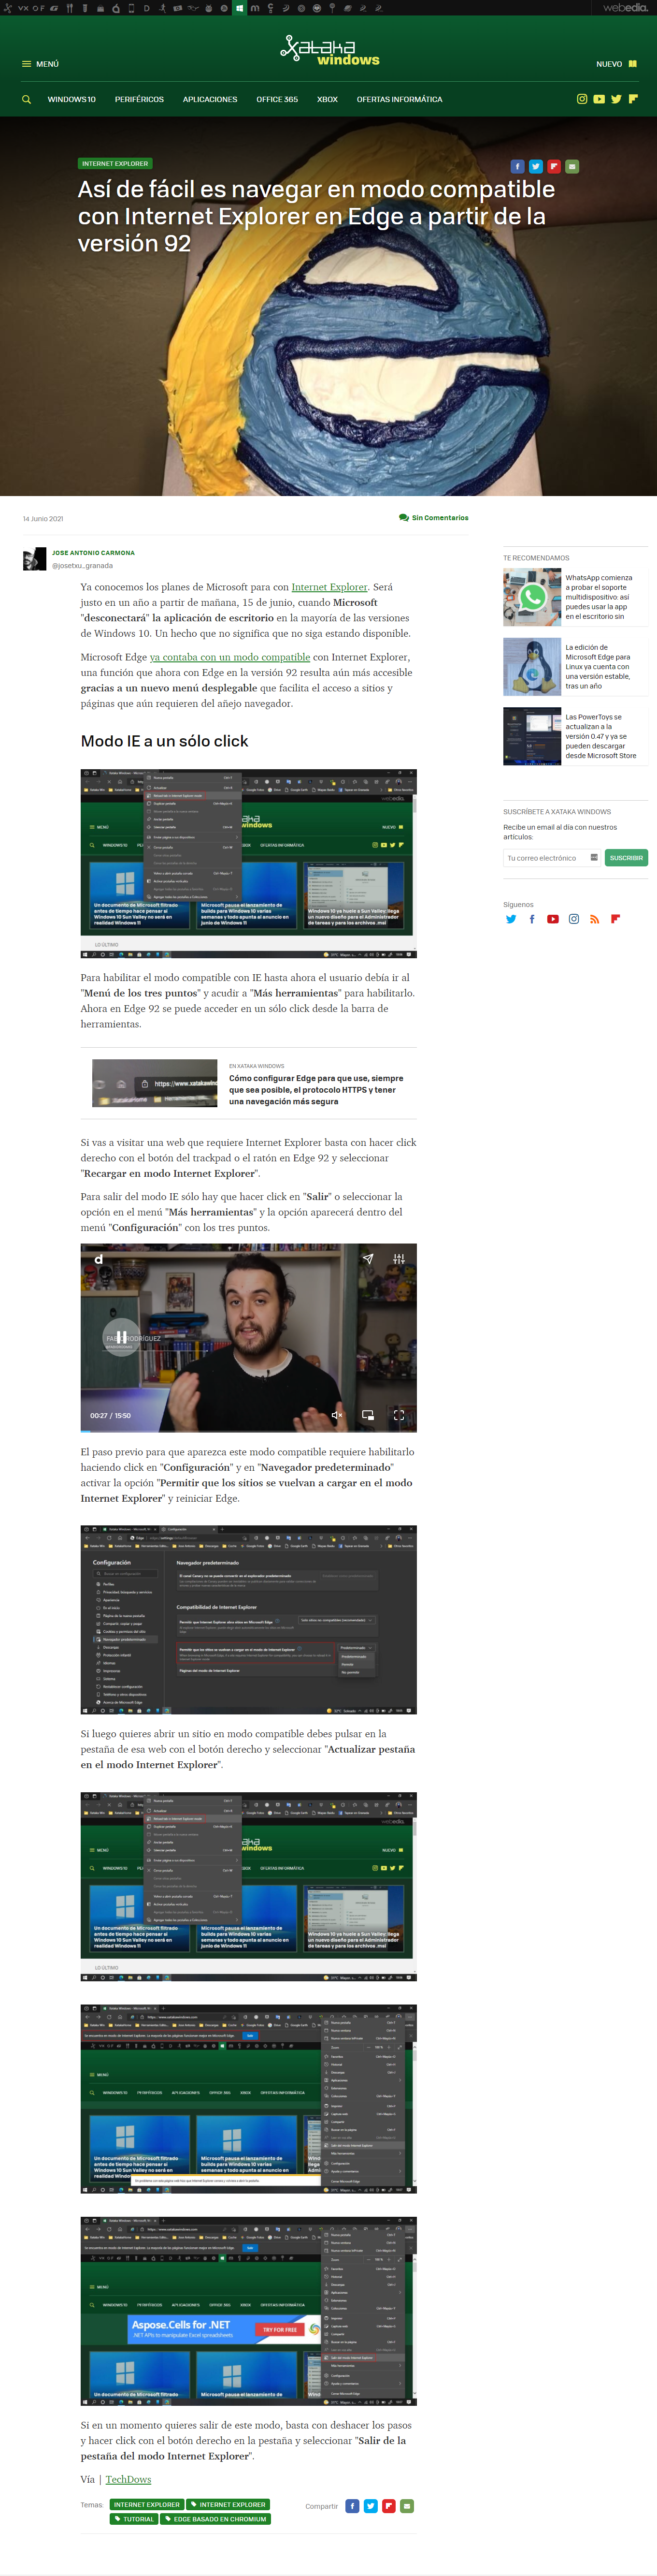Follow on Instagram in the Síguenos section

pos(573,919)
